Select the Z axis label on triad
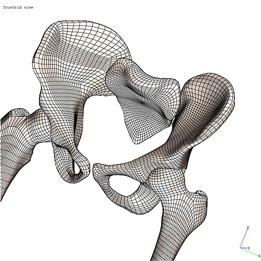The height and width of the screenshot is (261, 261). 248,227
